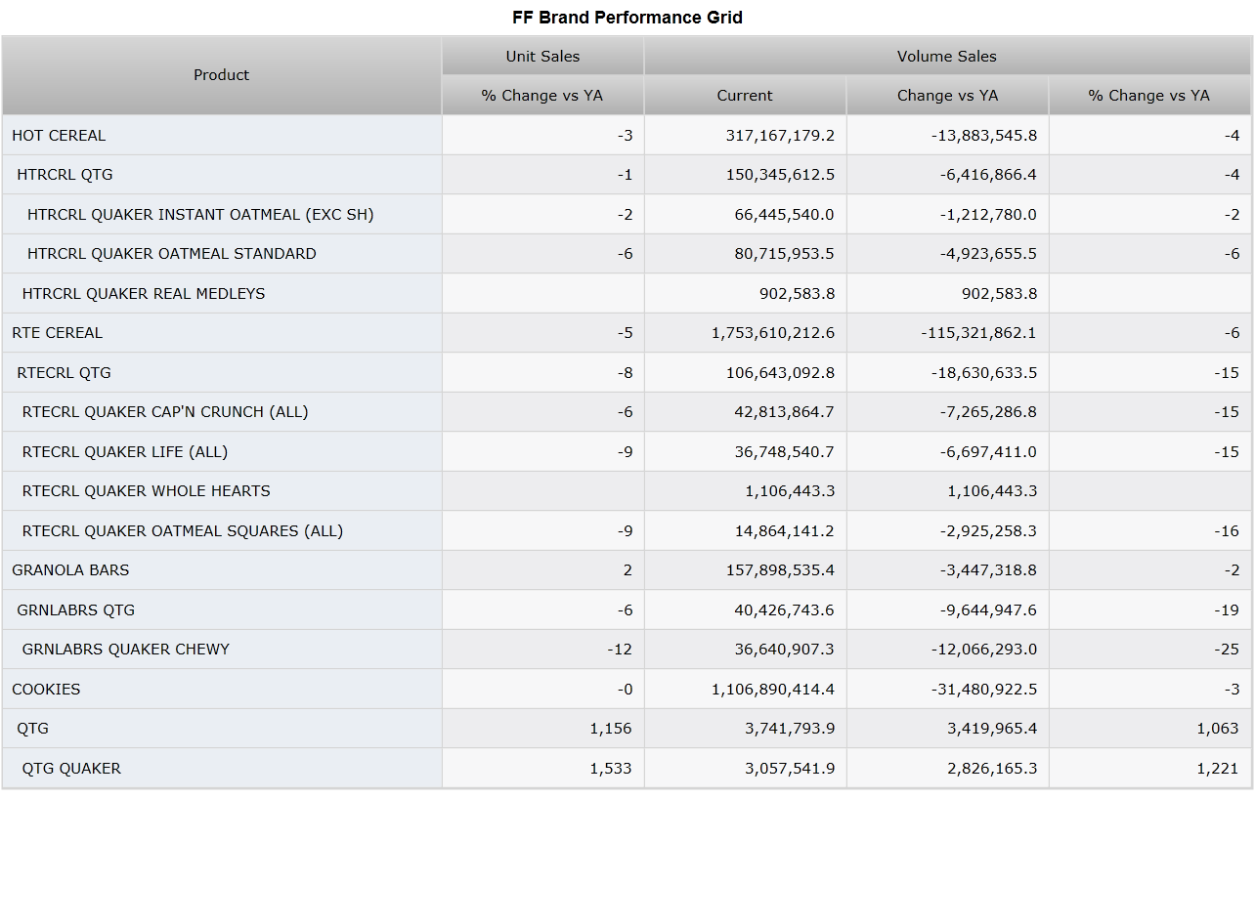Click the FF Brand Performance Grid title
This screenshot has width=1255, height=924.
[627, 18]
